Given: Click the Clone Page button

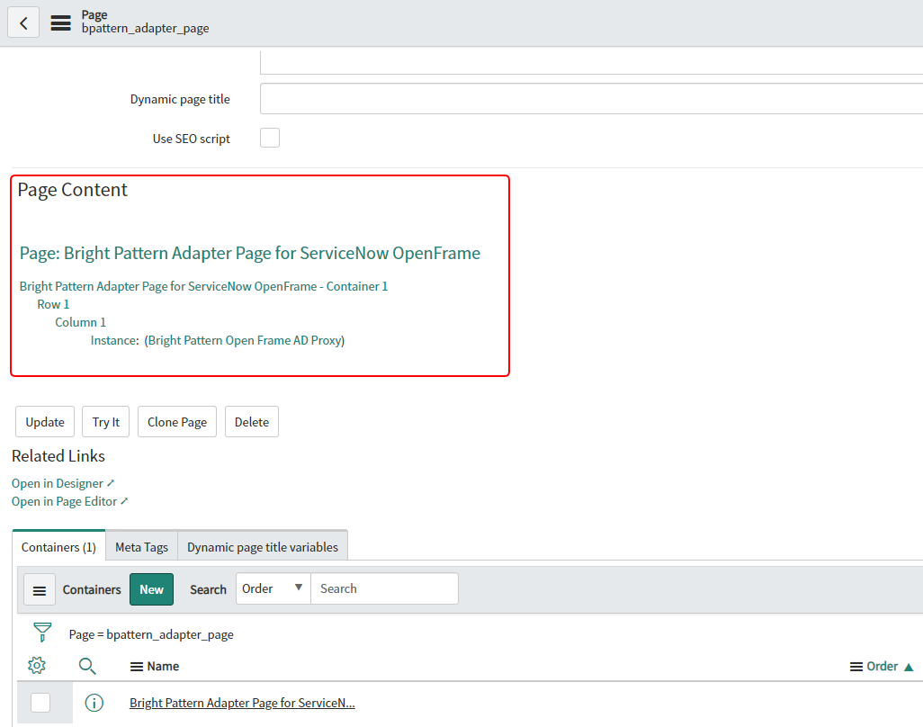Looking at the screenshot, I should pos(177,421).
